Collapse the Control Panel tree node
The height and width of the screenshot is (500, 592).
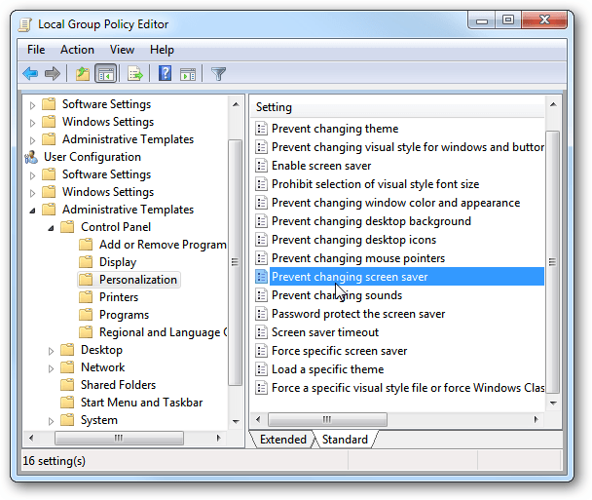[x=51, y=228]
